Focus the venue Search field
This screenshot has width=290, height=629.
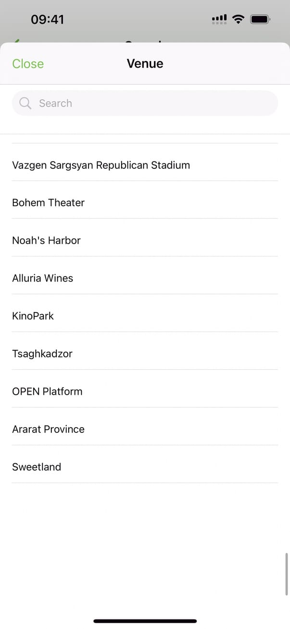(x=149, y=103)
